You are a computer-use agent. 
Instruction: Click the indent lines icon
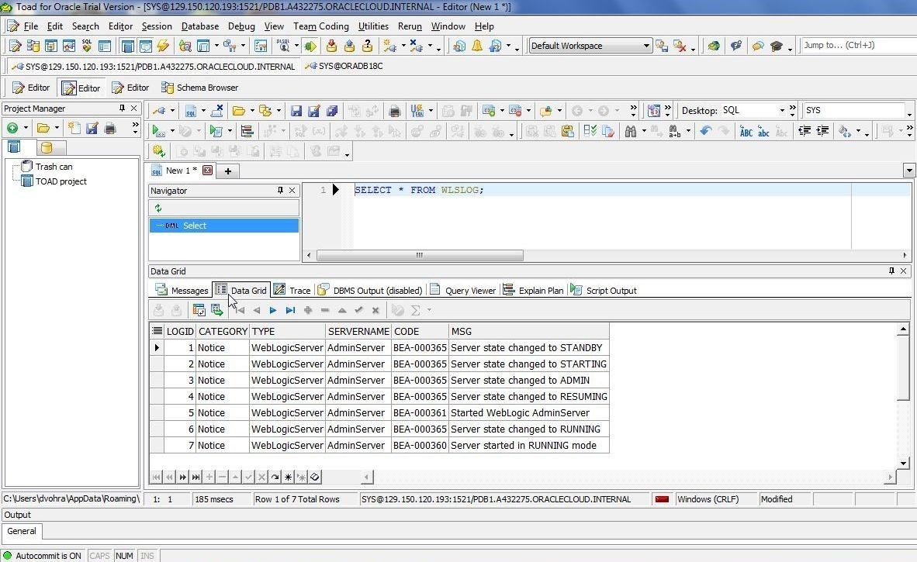[822, 131]
